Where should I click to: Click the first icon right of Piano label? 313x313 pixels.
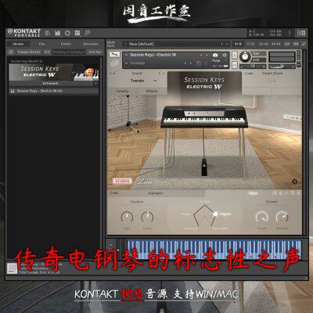274,193
